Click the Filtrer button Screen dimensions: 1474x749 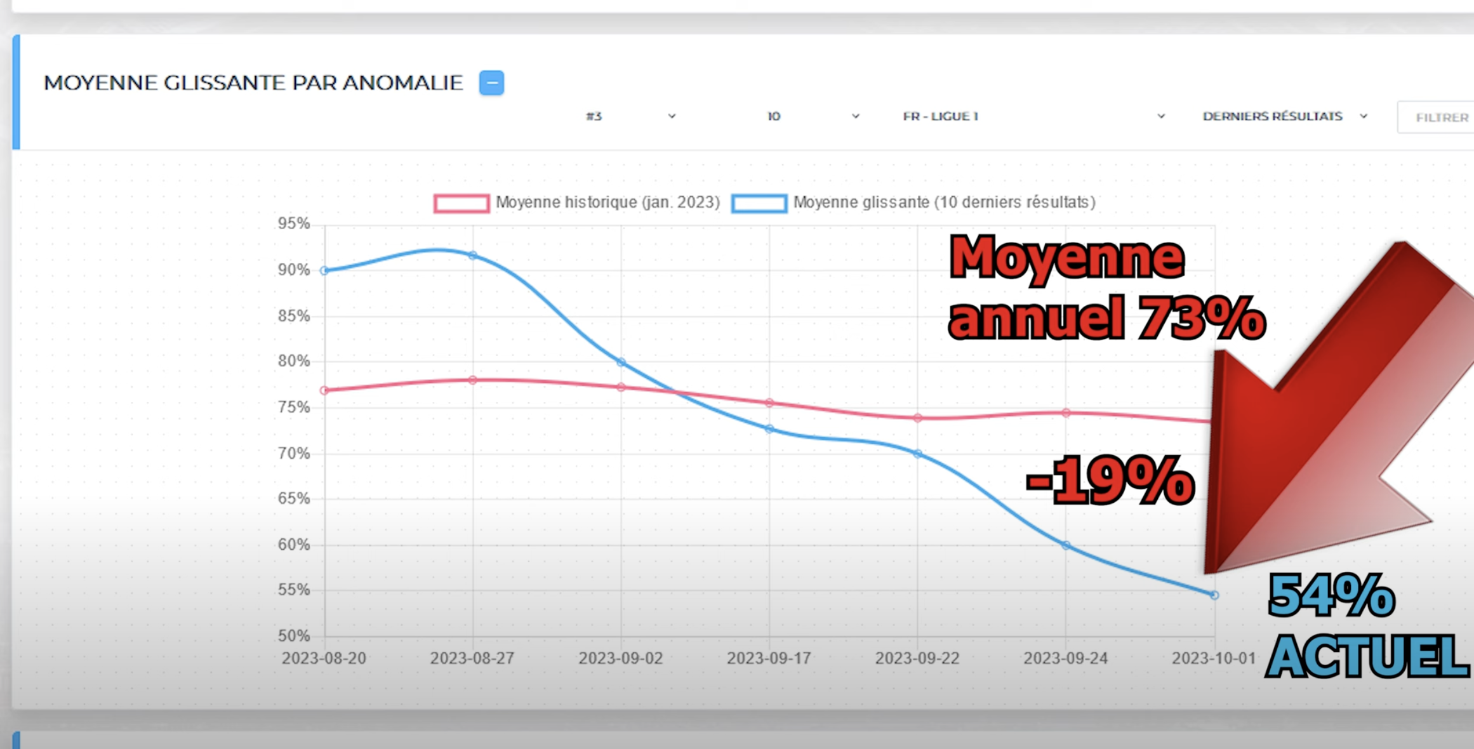pyautogui.click(x=1441, y=117)
